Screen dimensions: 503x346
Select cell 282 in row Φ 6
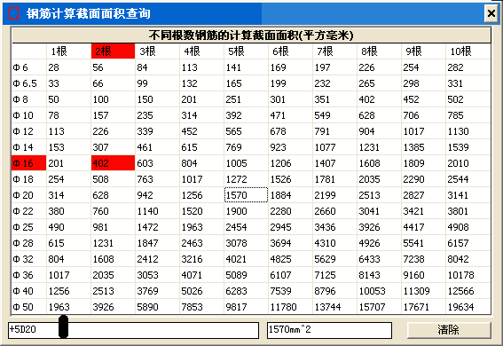[468, 67]
